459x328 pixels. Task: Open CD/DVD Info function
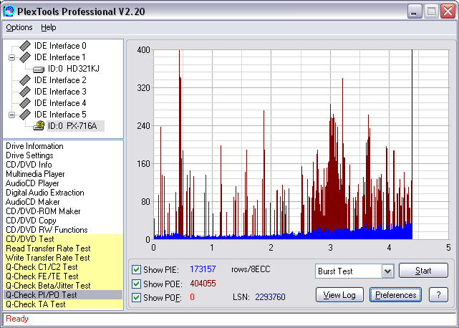tap(29, 165)
